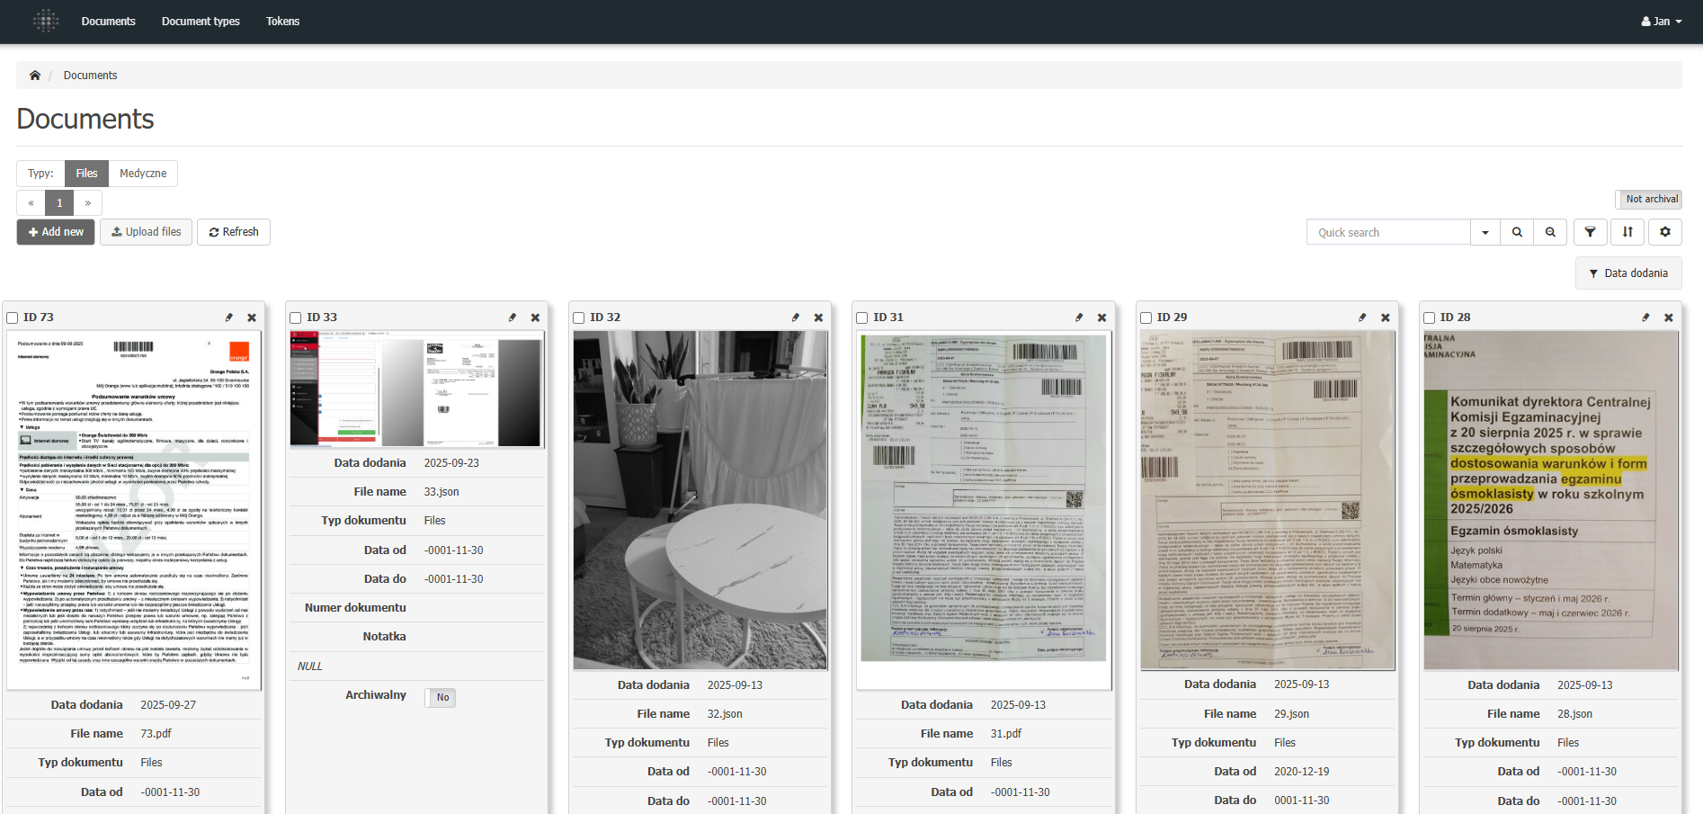Select the checkbox for ID 33
Image resolution: width=1703 pixels, height=814 pixels.
[296, 318]
